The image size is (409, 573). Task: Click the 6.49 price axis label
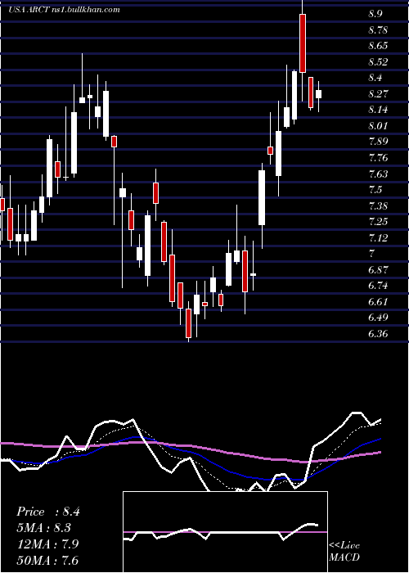click(378, 318)
